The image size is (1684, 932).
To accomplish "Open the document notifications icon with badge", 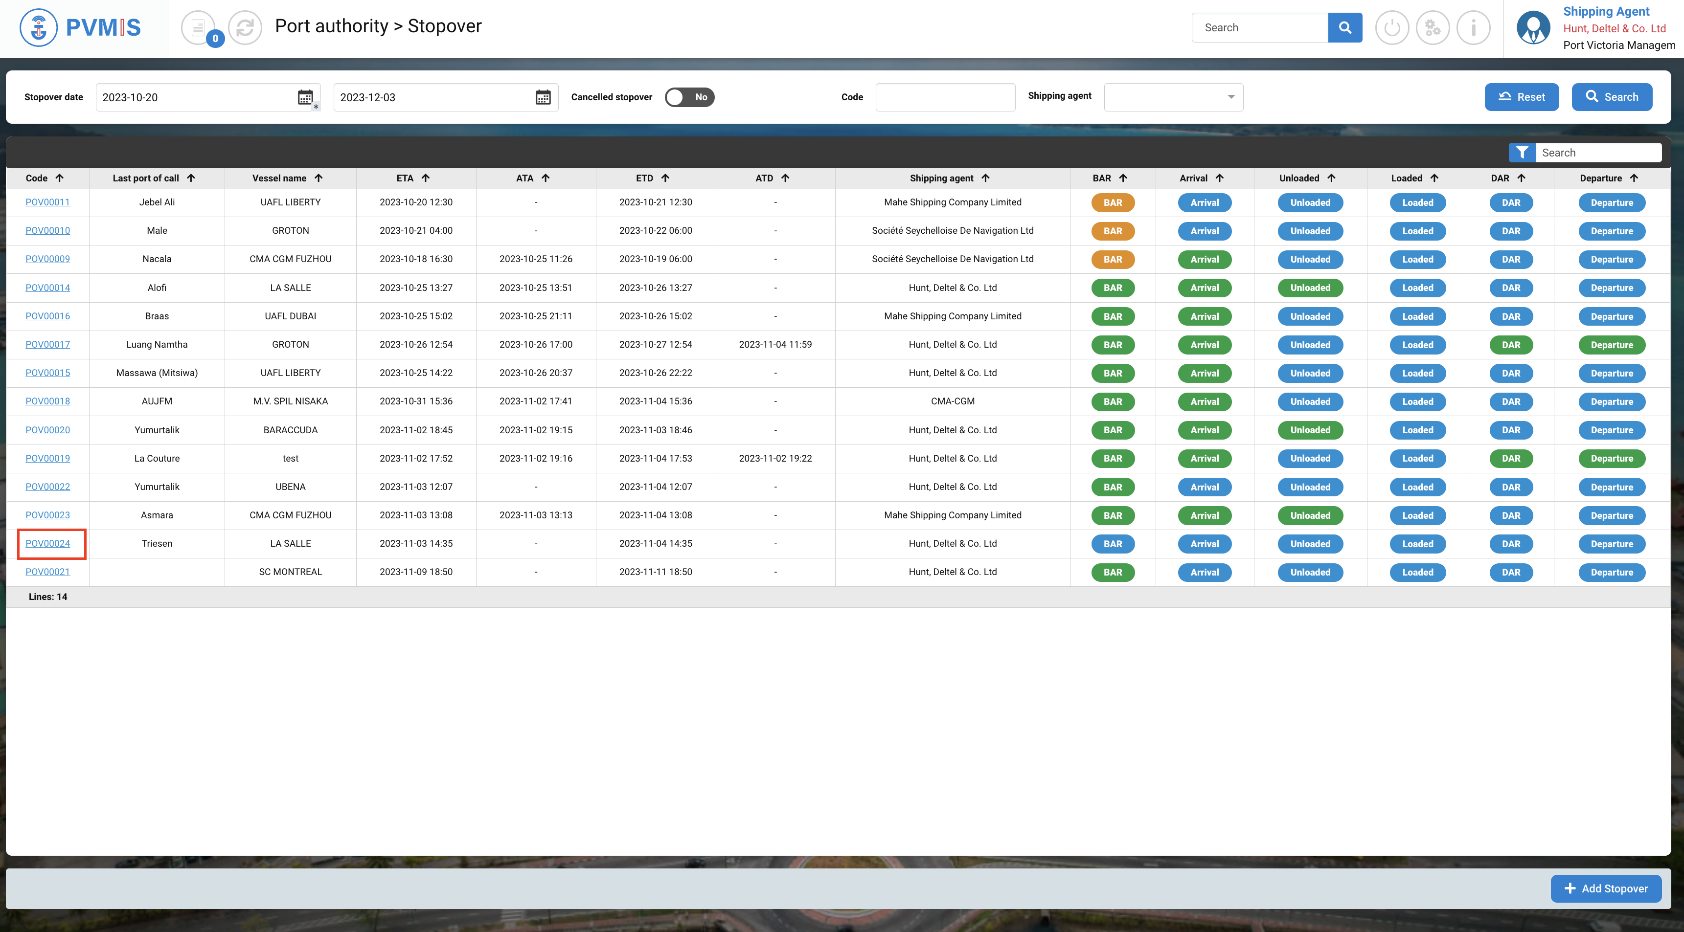I will tap(198, 27).
